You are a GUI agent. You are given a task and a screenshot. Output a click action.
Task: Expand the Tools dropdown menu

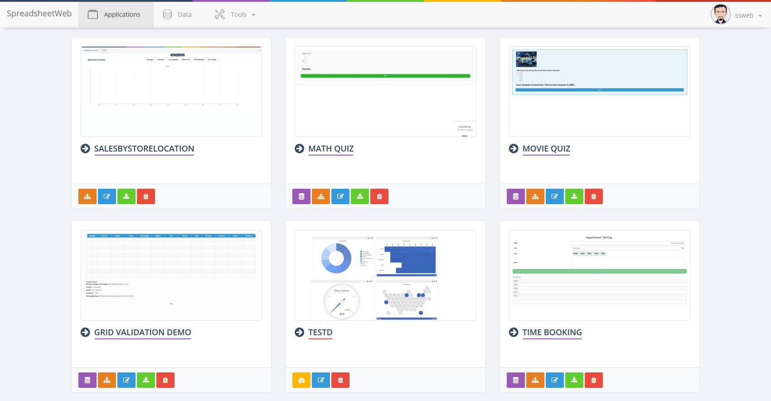point(235,15)
